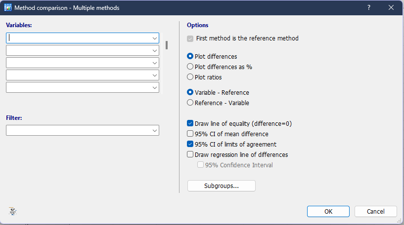Image resolution: width=404 pixels, height=225 pixels.
Task: Confirm with the OK button
Action: coord(328,211)
